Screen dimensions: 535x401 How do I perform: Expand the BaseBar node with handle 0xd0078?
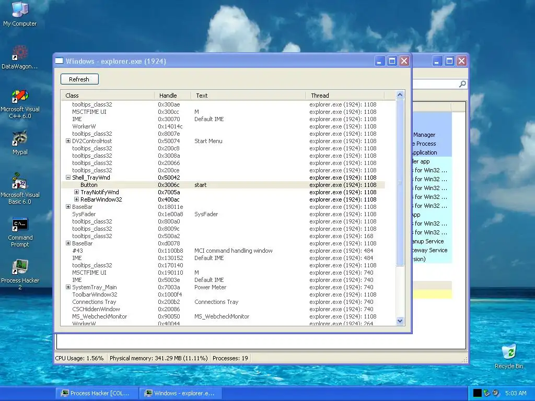click(x=68, y=243)
